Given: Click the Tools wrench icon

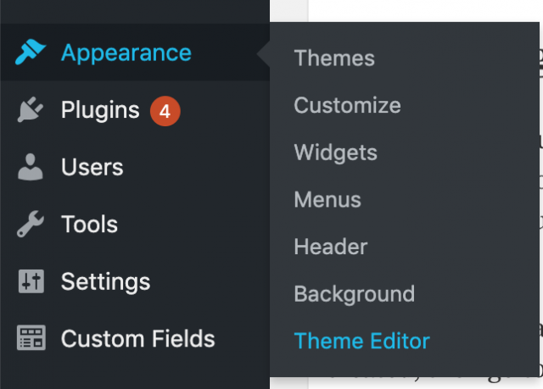Looking at the screenshot, I should [31, 225].
